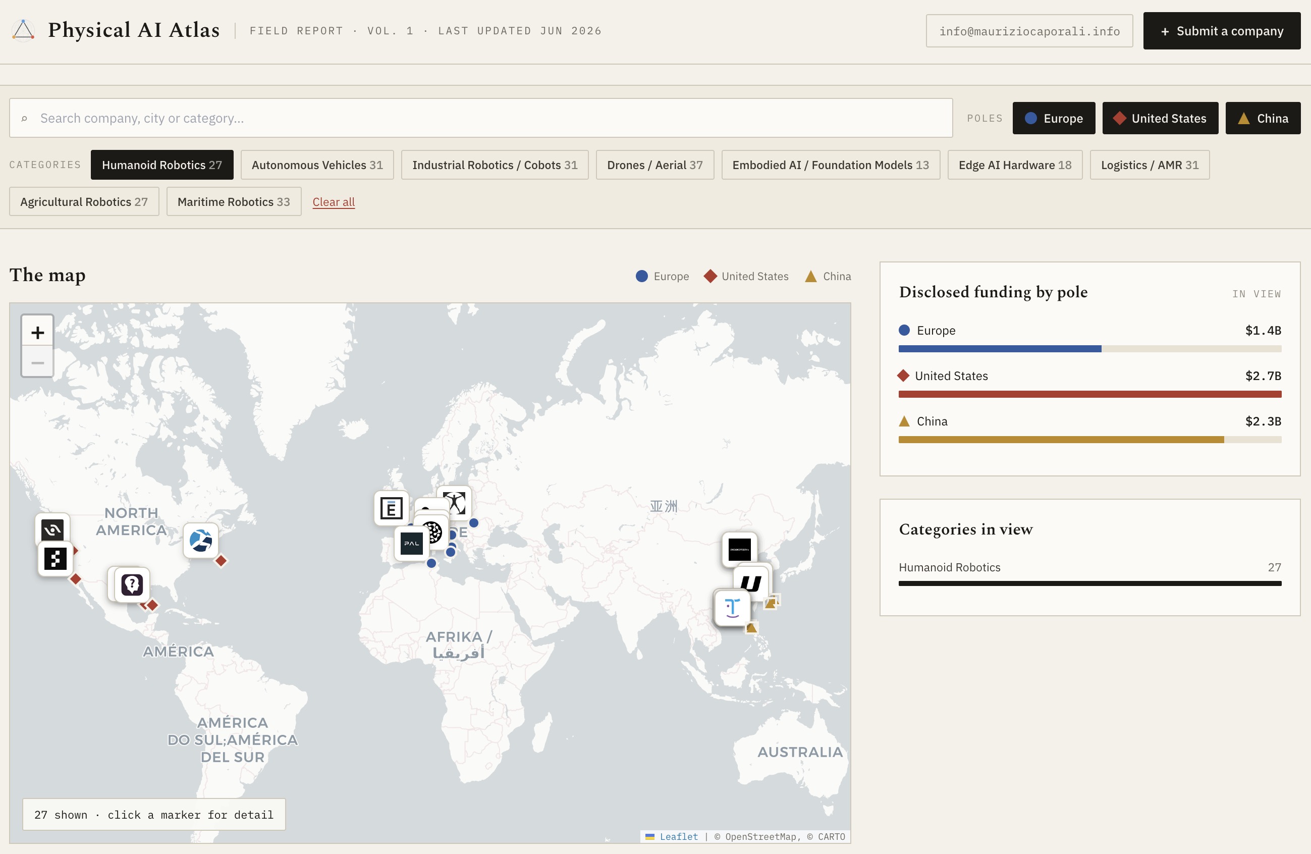Click the red diamond marker on the US east coast
The image size is (1311, 854).
pos(221,561)
